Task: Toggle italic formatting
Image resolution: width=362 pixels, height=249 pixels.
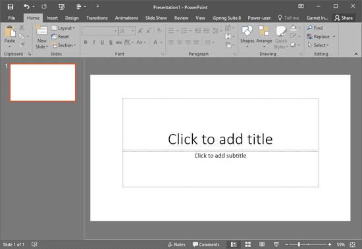Action: (x=93, y=42)
